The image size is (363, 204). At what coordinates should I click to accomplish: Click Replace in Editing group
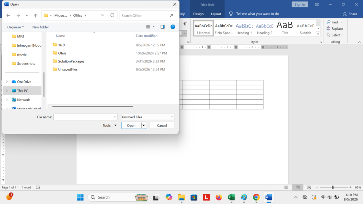click(335, 29)
